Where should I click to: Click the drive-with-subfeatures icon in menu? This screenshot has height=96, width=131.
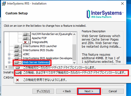19,73
